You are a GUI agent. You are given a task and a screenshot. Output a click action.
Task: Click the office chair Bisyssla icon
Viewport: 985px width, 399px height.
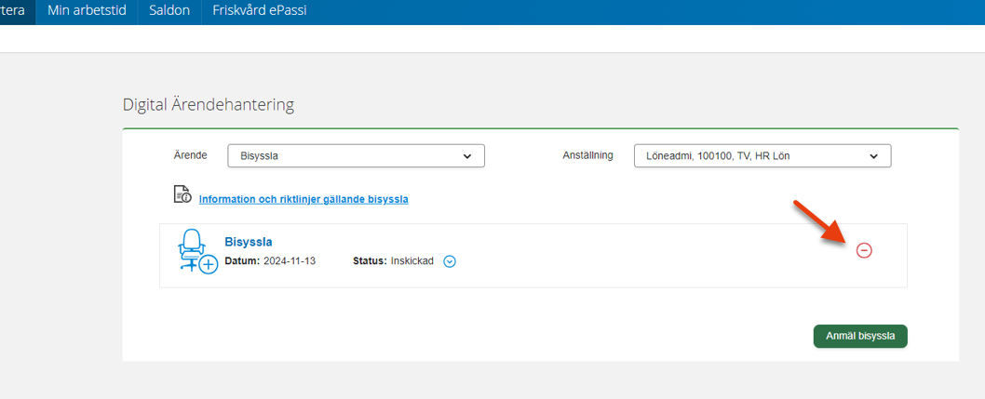click(x=196, y=249)
